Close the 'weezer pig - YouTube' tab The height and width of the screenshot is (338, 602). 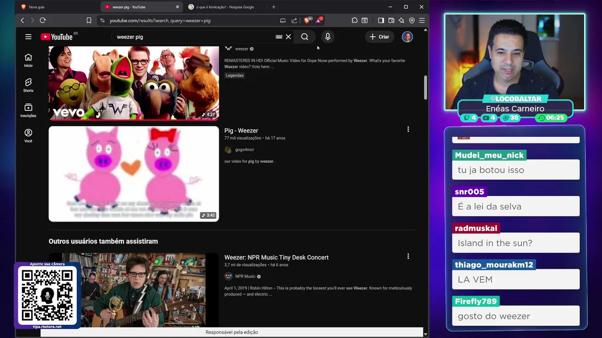coord(177,7)
